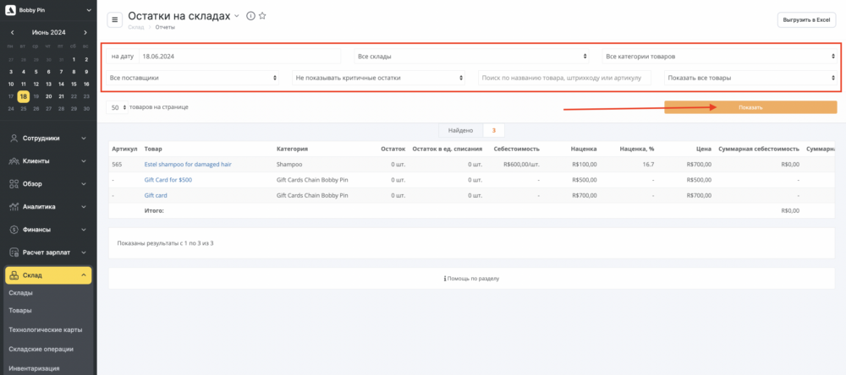This screenshot has height=375, width=846.
Task: Click the R$600,00/шт. cost cell
Action: [x=520, y=165]
